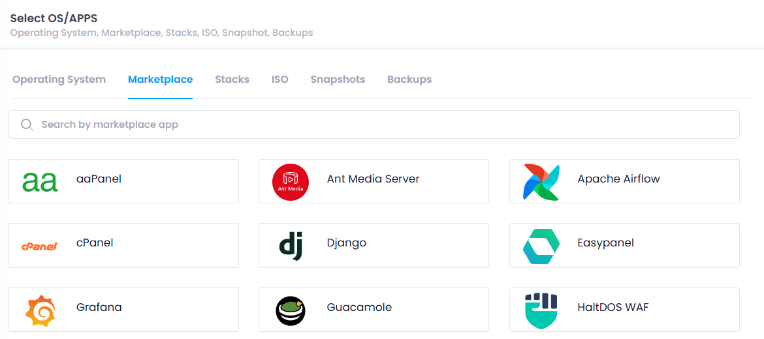
Task: Go to the Snapshots tab
Action: click(338, 80)
